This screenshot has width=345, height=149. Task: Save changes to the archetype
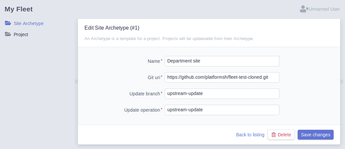[x=316, y=135]
